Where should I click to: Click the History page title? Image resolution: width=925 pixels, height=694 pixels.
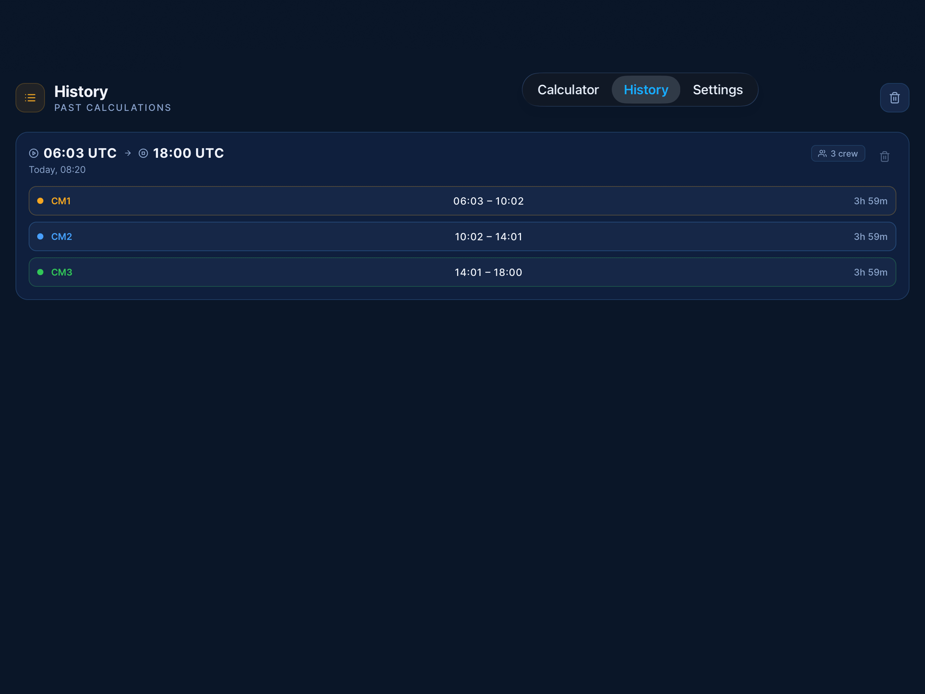click(81, 91)
